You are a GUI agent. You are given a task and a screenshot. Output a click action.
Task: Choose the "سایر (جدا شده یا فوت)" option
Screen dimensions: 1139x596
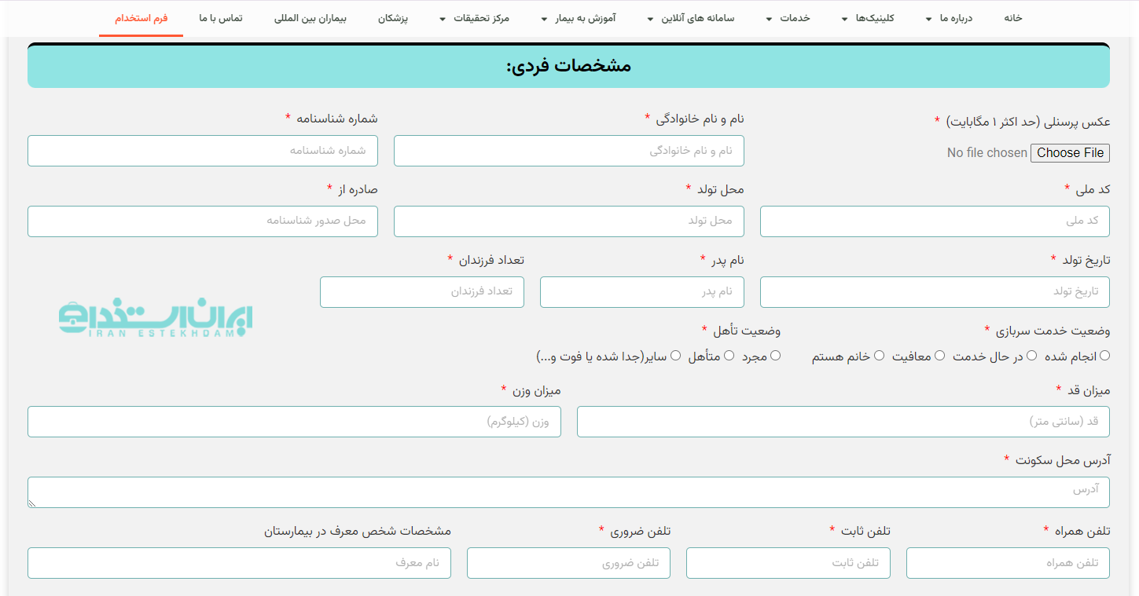tap(674, 355)
